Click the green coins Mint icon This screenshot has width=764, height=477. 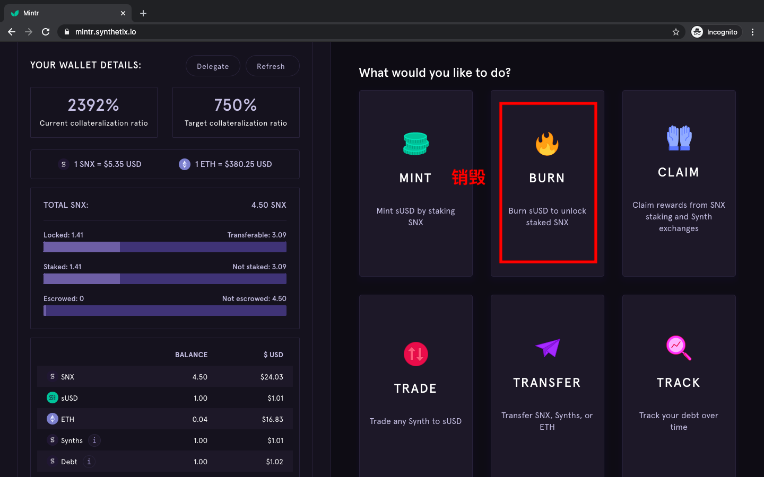[x=415, y=144]
